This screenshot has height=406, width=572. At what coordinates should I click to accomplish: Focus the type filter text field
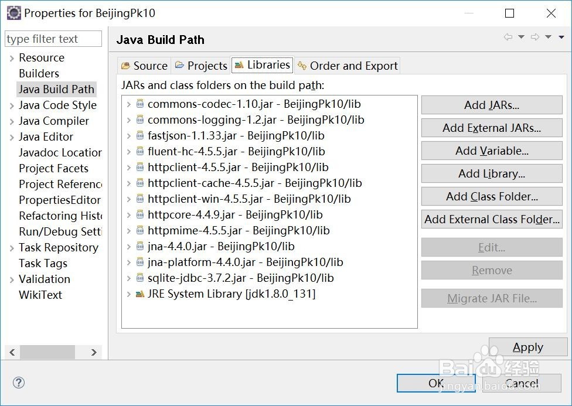click(x=53, y=39)
